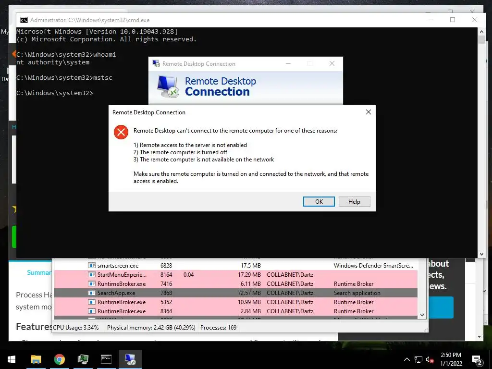The height and width of the screenshot is (369, 492).
Task: Click the Remote Desktop Connection title bar icon
Action: coord(156,63)
